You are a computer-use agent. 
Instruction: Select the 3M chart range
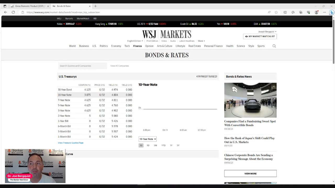pos(155,145)
